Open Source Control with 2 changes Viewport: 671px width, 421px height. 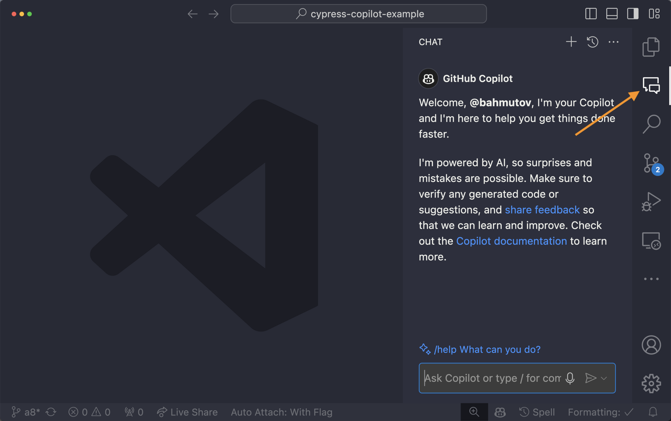click(651, 163)
